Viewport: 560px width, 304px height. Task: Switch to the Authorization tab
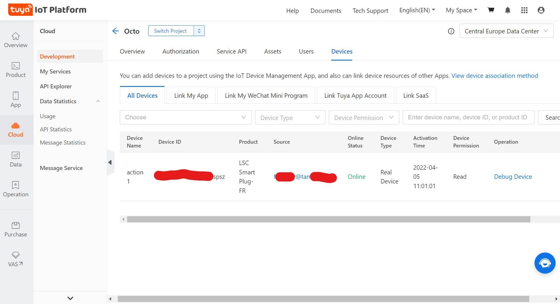(x=181, y=51)
